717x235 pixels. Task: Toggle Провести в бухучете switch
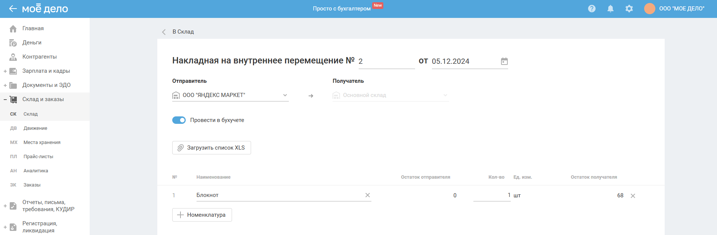coord(179,120)
